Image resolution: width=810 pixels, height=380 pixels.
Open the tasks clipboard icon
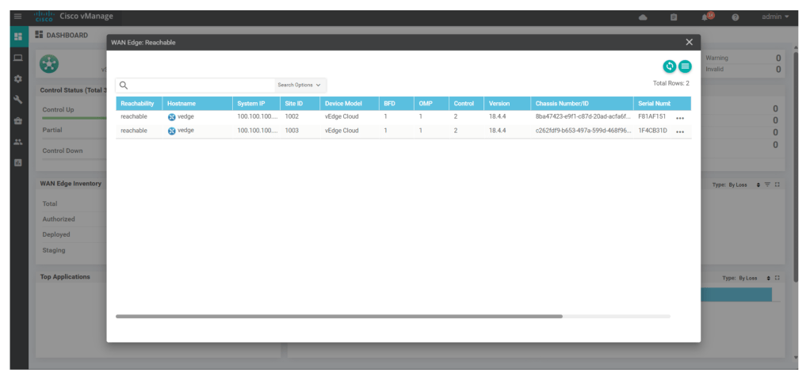click(674, 17)
